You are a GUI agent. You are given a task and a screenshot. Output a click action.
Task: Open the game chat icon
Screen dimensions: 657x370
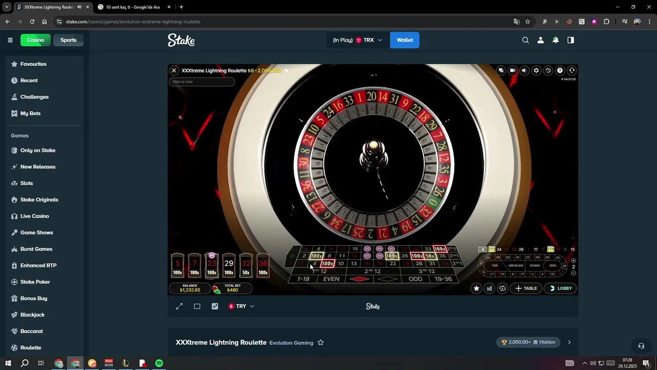tap(501, 70)
